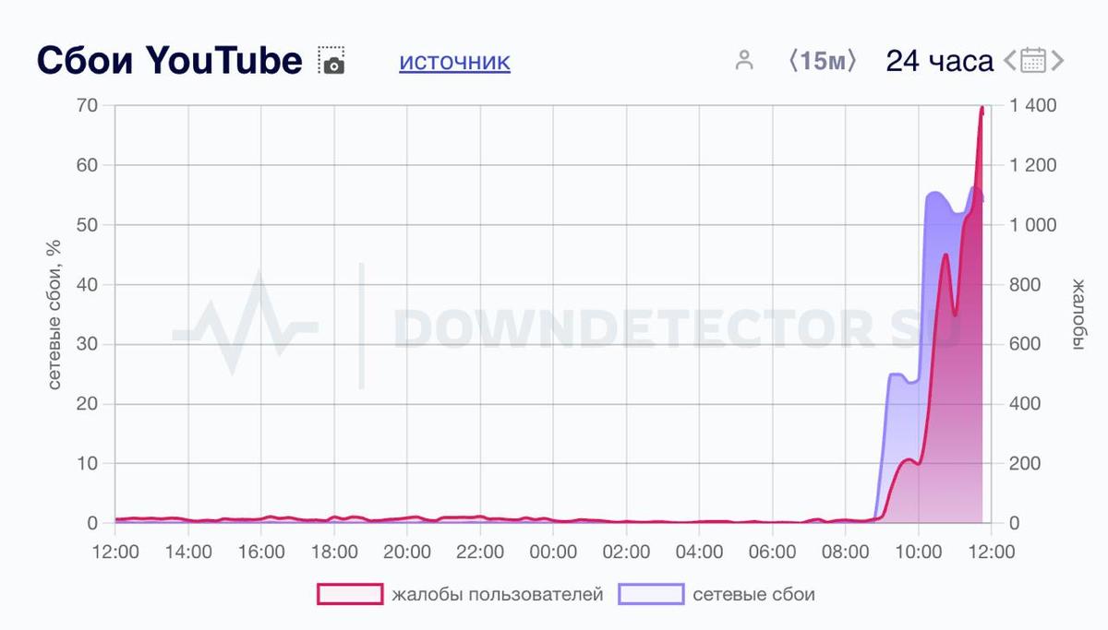This screenshot has height=630, width=1108.
Task: Increase interval with bracket right of 15м
Action: [x=852, y=61]
